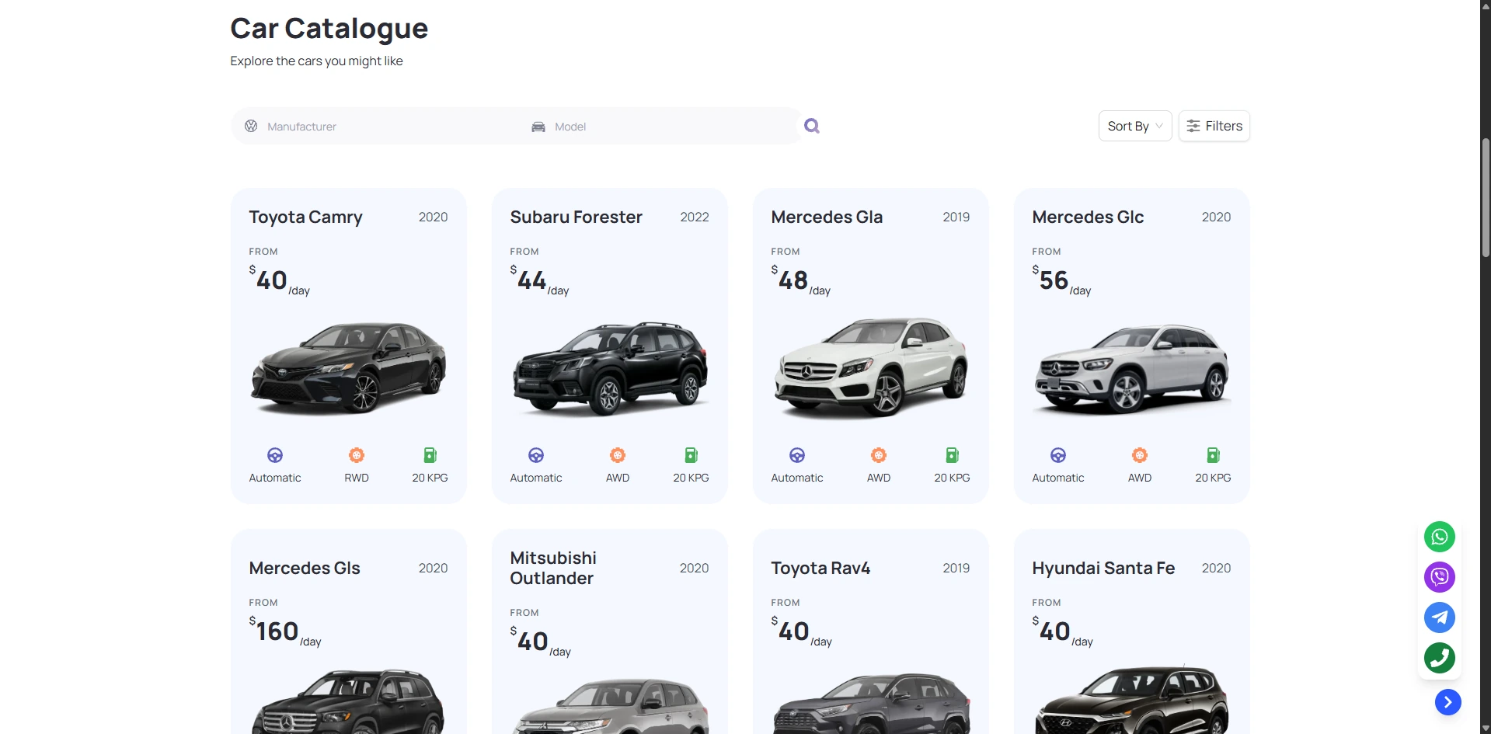This screenshot has height=734, width=1491.
Task: Click the steering wheel icon on Subaru Forester
Action: pos(536,455)
